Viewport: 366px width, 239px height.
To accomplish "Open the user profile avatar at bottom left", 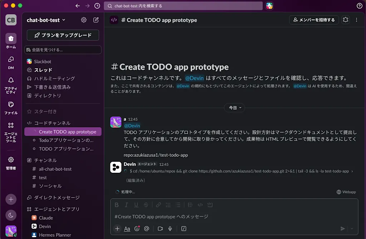I will [11, 231].
